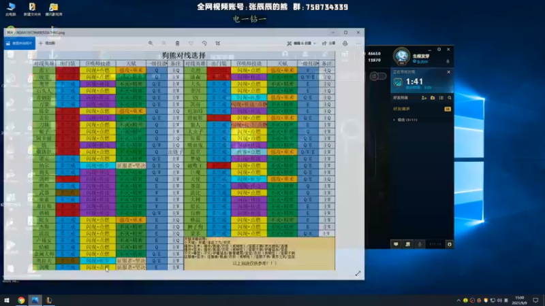The image size is (545, 306).
Task: Open 'This PC' desktop icon
Action: click(11, 9)
